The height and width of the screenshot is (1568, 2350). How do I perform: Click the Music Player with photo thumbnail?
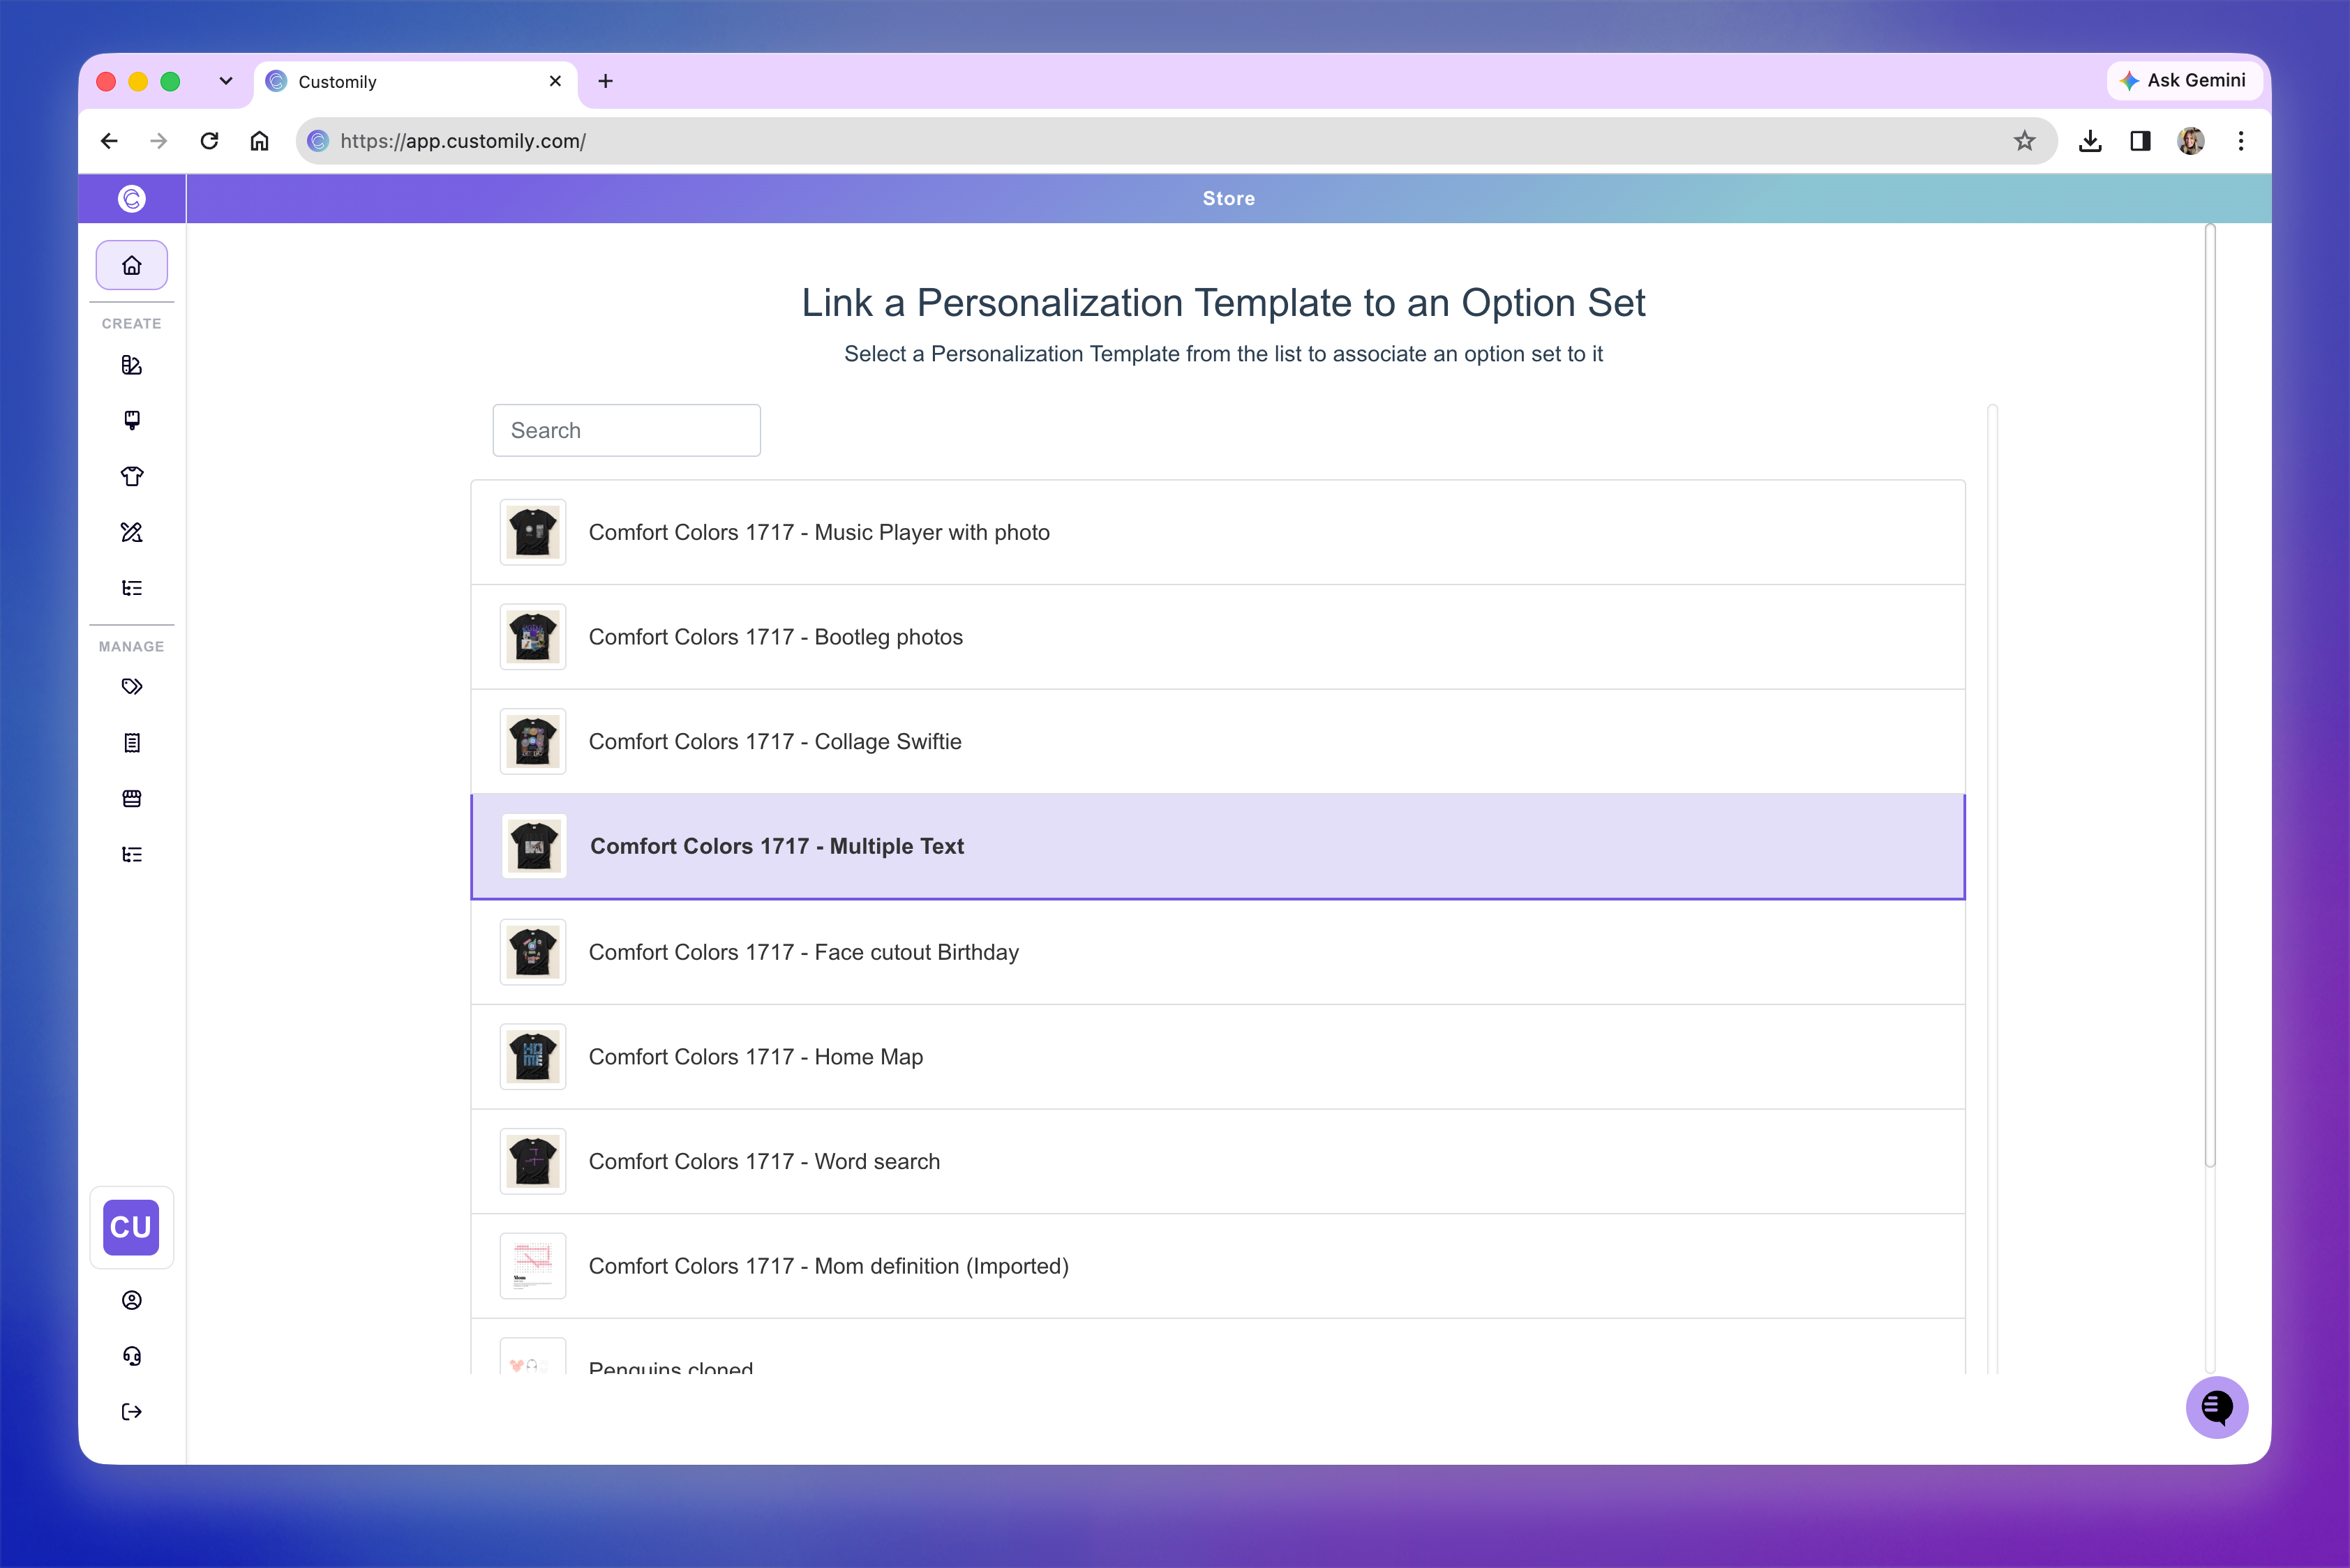point(533,532)
